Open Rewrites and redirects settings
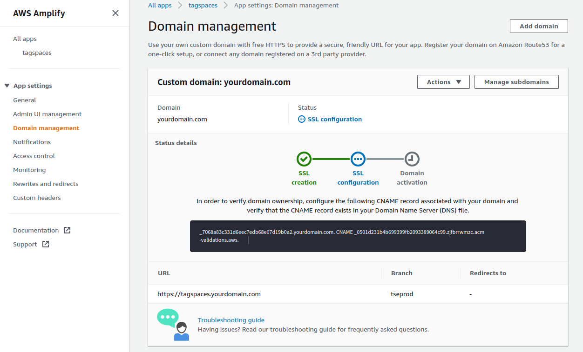 click(x=45, y=184)
